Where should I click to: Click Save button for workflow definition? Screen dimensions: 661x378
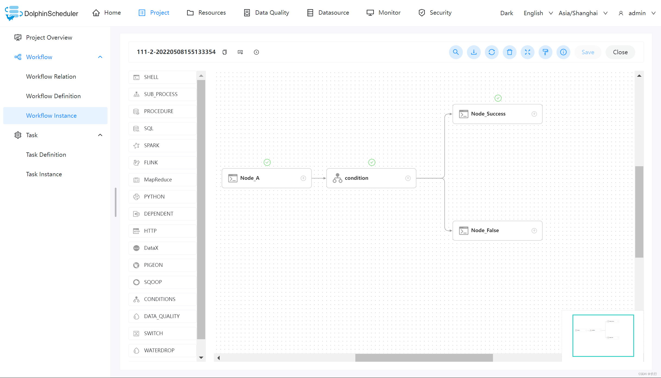pos(588,52)
